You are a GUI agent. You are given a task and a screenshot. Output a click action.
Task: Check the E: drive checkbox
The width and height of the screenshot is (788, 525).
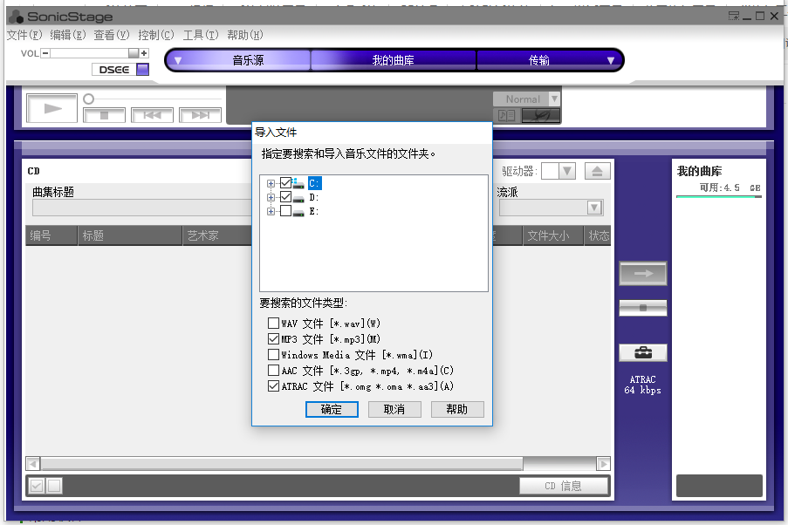click(285, 210)
